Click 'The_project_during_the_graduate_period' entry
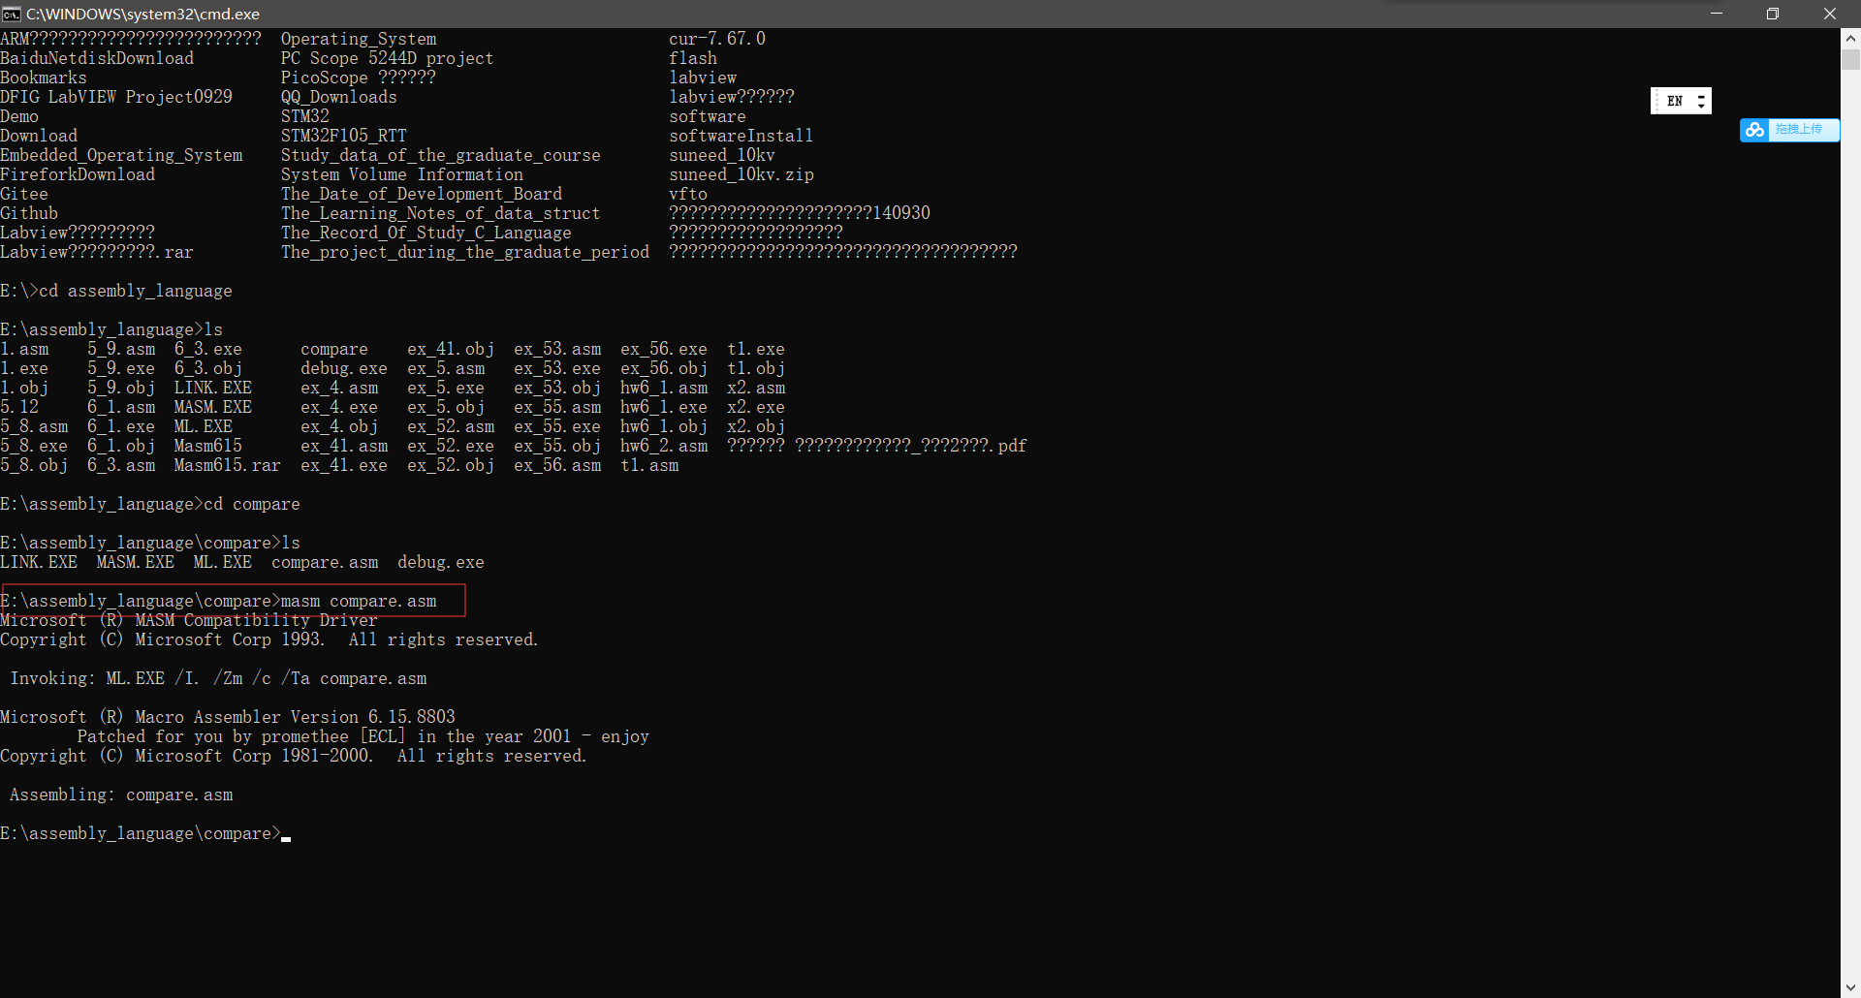 pyautogui.click(x=465, y=252)
